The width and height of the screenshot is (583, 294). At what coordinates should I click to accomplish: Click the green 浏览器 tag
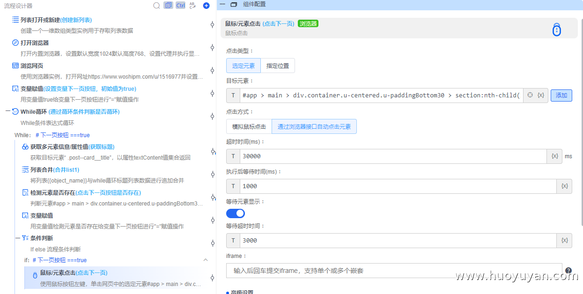click(x=308, y=23)
